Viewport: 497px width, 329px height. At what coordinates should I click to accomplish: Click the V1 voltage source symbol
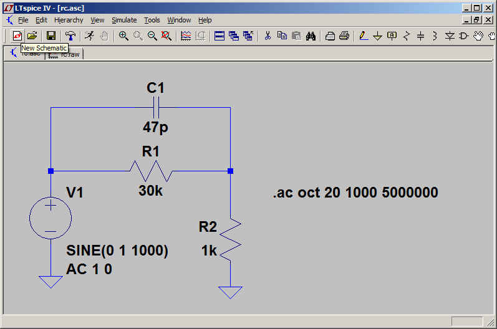[51, 218]
